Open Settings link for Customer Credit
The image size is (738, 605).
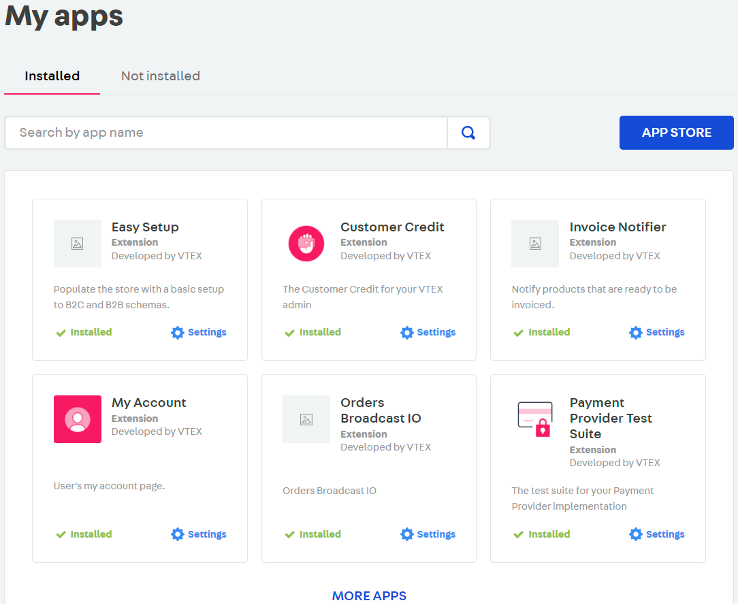(436, 333)
